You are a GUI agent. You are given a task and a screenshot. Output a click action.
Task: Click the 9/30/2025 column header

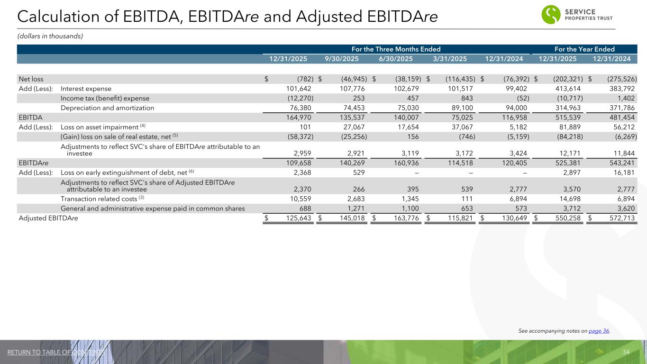tap(341, 59)
